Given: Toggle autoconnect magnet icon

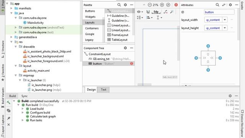Looking at the screenshot, I should coord(148,12).
